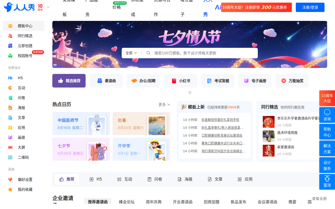Click the 解决方案 floating button
The width and height of the screenshot is (335, 209).
(327, 149)
